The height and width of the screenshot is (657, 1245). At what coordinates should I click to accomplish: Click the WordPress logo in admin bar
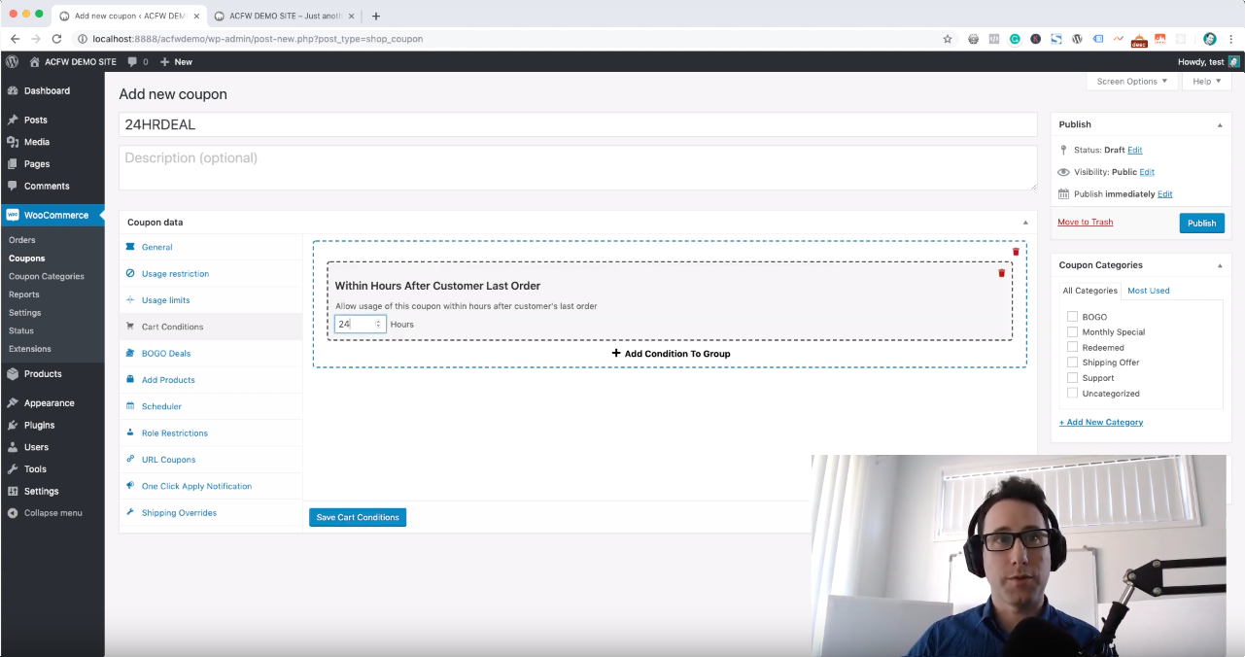[x=12, y=61]
